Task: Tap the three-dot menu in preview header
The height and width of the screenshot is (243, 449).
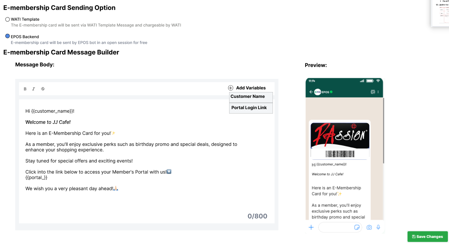Action: click(x=378, y=92)
